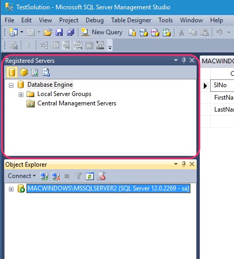The height and width of the screenshot is (259, 234).
Task: Click the Cut scissors icon
Action: point(181,32)
